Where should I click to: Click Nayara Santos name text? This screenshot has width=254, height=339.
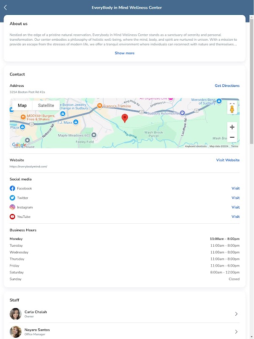(37, 330)
